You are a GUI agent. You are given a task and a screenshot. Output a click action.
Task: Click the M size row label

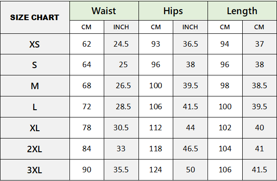[x=35, y=86]
